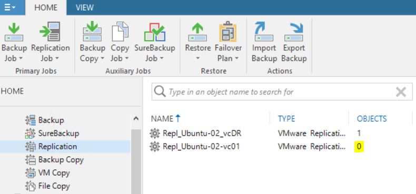Clear the search box with X
The image size is (416, 194).
tap(401, 92)
